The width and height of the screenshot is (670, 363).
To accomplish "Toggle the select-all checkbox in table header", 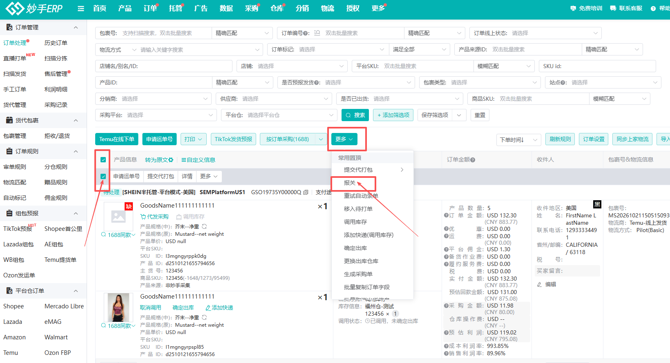I will 103,160.
